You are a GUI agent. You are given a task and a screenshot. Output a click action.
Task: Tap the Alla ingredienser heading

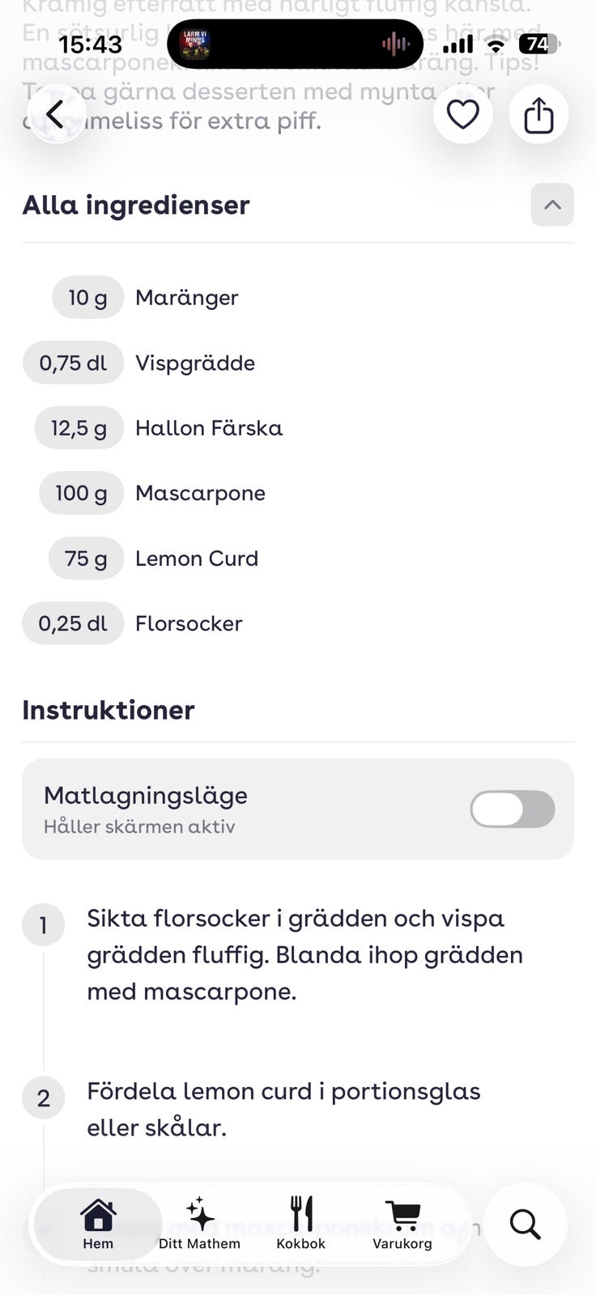[x=136, y=205]
